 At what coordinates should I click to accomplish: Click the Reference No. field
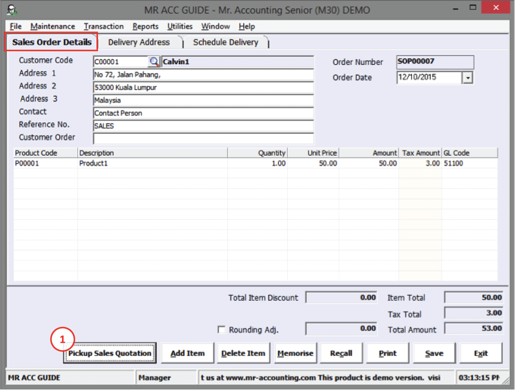(203, 126)
